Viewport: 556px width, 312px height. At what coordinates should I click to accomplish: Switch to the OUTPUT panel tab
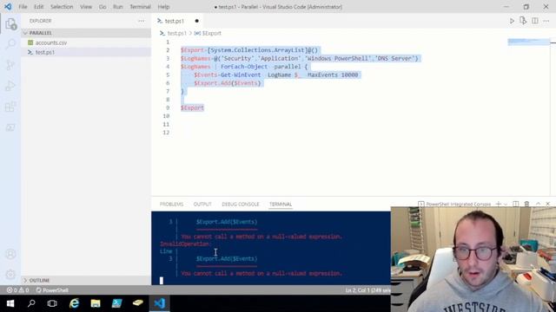click(202, 205)
